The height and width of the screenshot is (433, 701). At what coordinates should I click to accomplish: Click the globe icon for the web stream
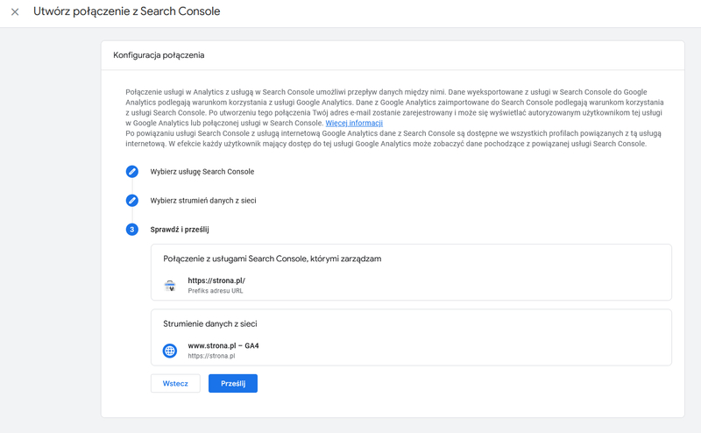[170, 351]
